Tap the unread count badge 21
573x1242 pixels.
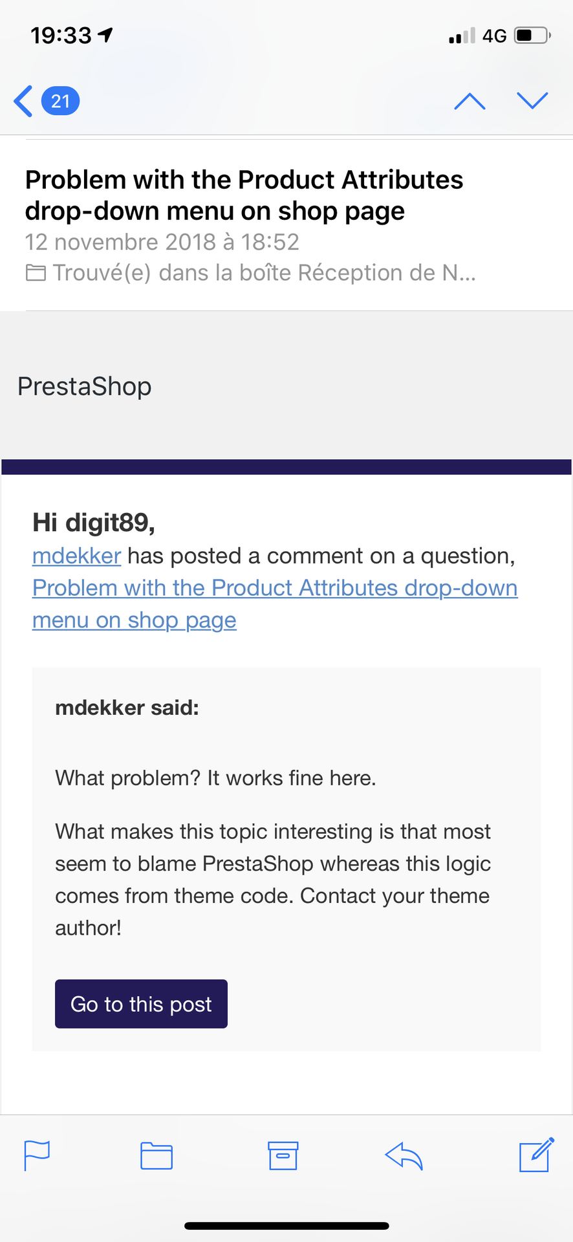tap(60, 102)
